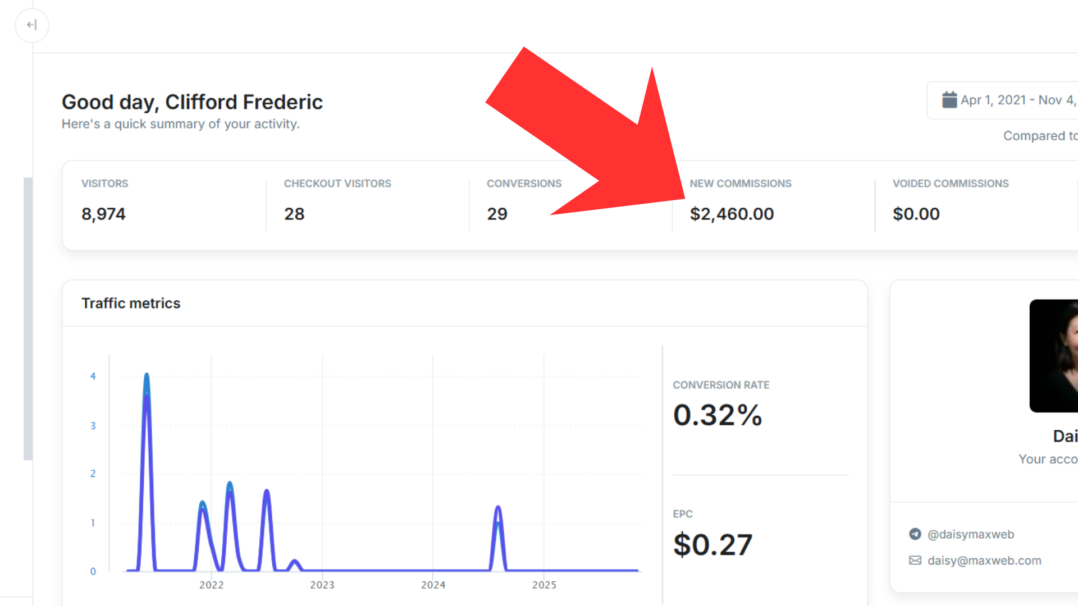The image size is (1078, 606).
Task: Click the EPC value $0.27
Action: (712, 544)
